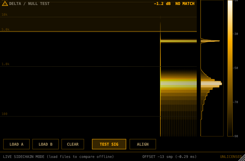245x161 pixels.
Task: Click the thin upper tone line in spectrogram
Action: coord(179,41)
